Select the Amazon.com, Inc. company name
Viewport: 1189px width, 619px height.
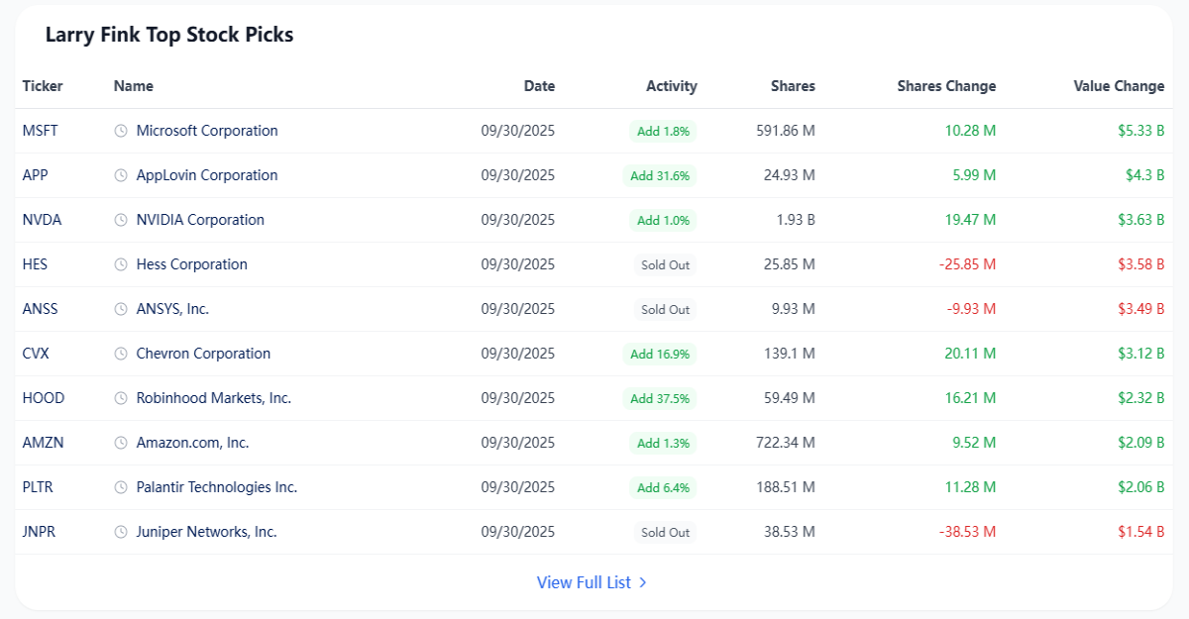(x=192, y=443)
